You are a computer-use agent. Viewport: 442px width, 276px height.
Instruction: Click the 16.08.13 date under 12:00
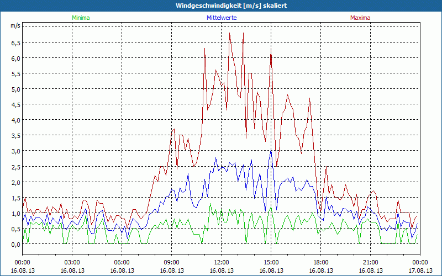coord(222,270)
